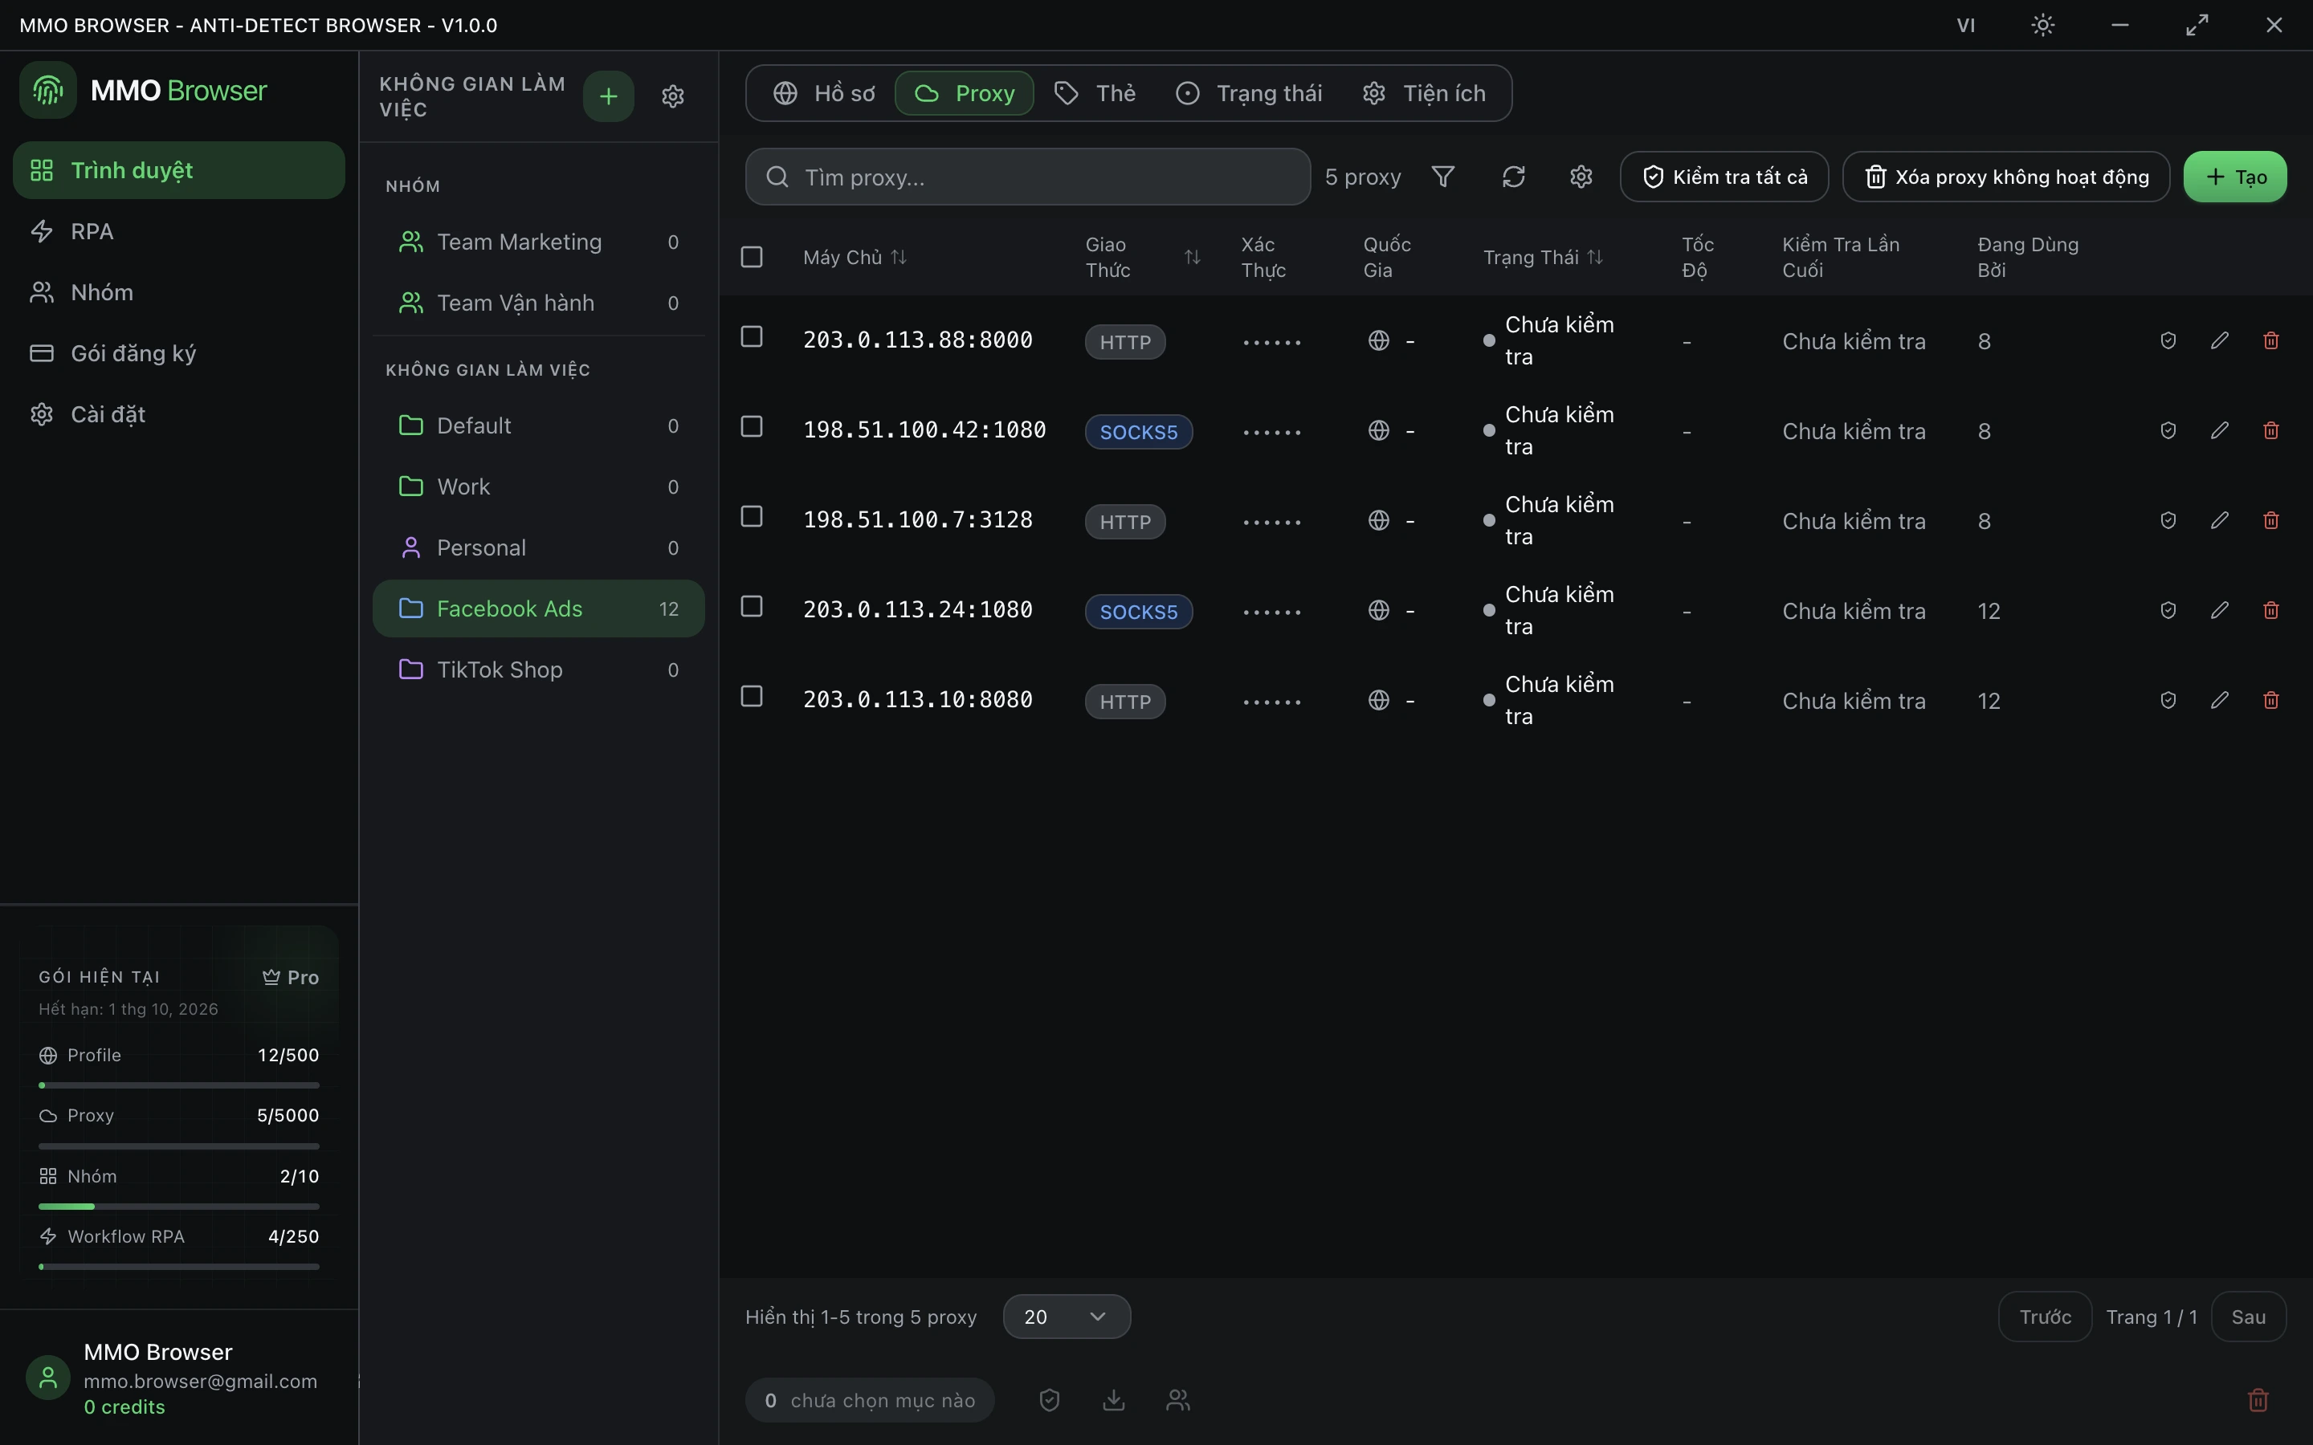Select checkbox for 198.51.100.7:3128

753,516
